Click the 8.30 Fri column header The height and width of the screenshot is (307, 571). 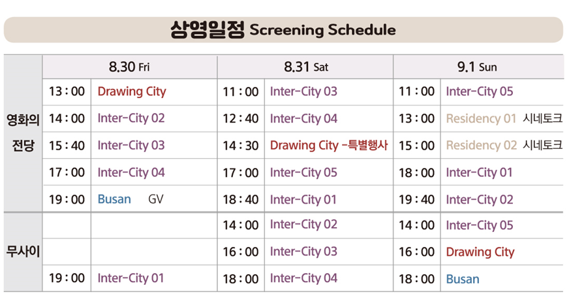click(129, 67)
